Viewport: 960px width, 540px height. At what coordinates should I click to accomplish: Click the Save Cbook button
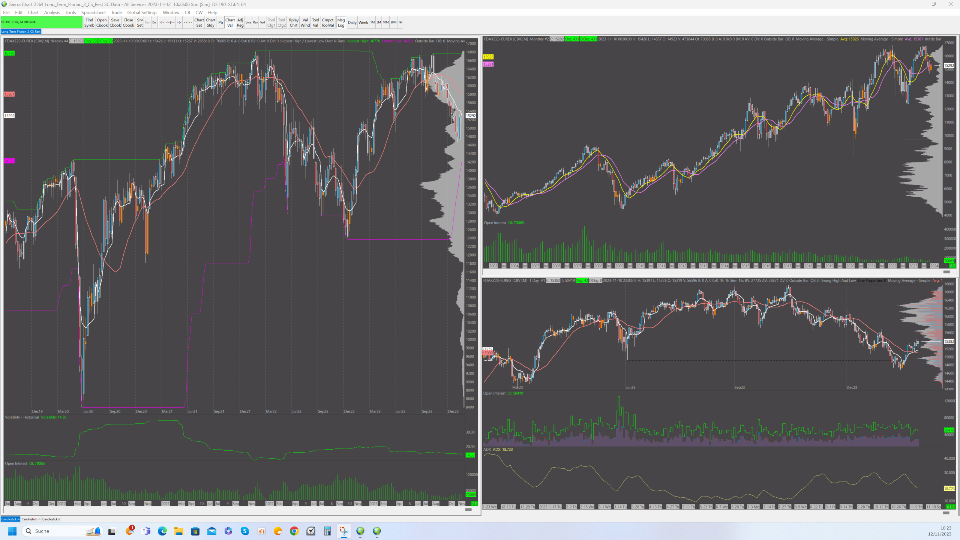click(115, 22)
